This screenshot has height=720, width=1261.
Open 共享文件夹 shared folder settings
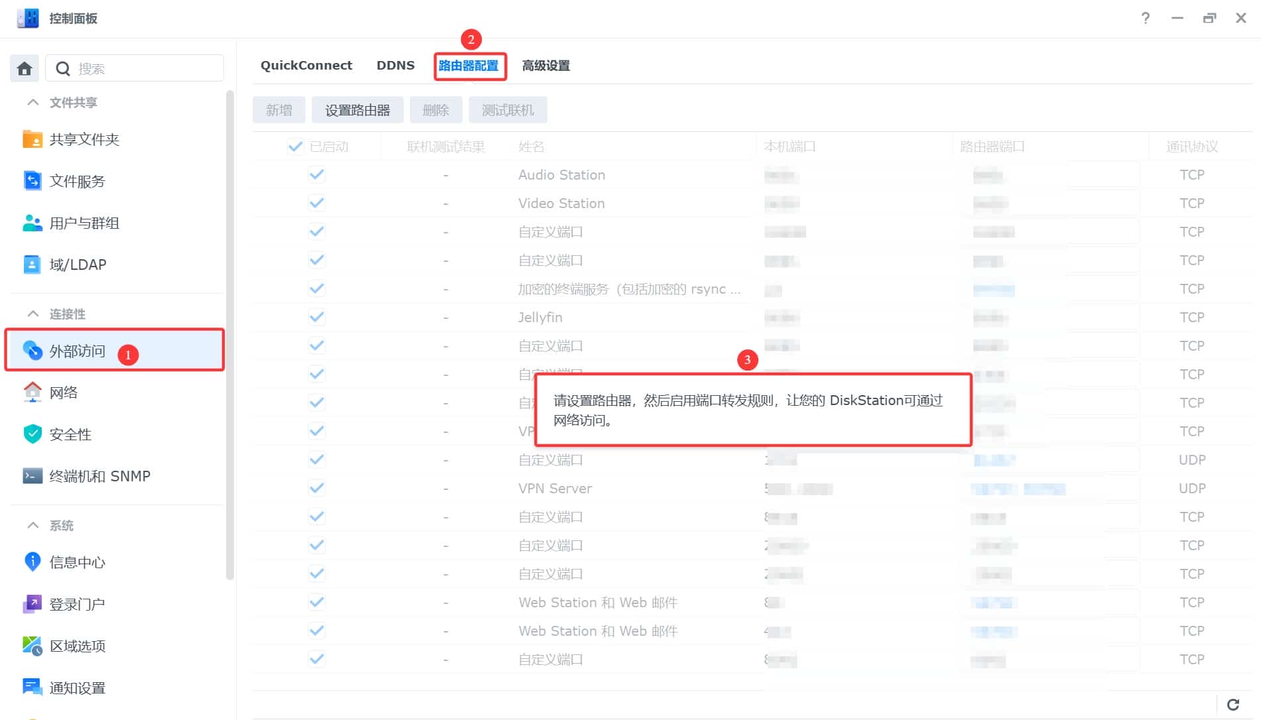(84, 139)
